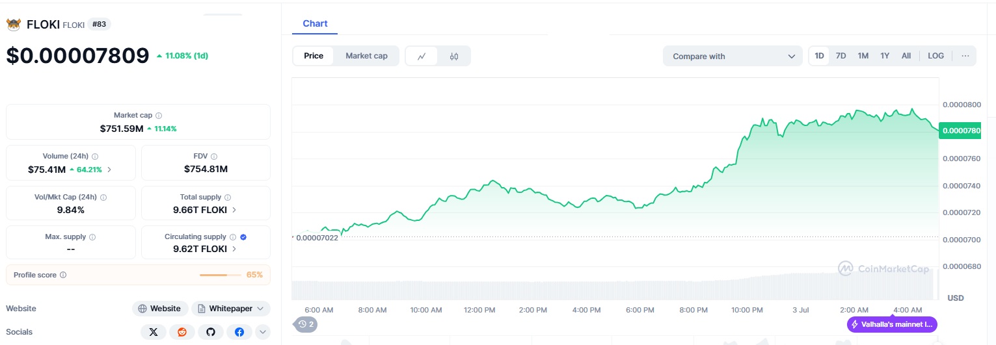Click the Profile score progress bar
Image resolution: width=996 pixels, height=345 pixels.
click(221, 275)
